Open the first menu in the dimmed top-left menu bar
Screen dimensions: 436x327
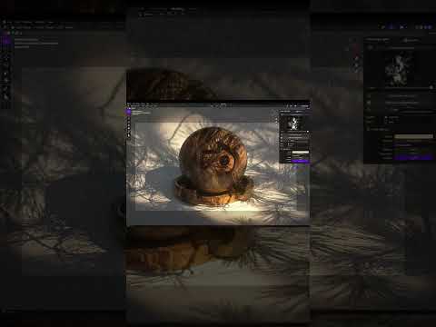point(10,22)
